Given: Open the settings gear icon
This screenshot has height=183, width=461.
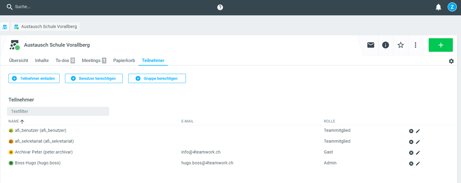Looking at the screenshot, I should point(451,61).
